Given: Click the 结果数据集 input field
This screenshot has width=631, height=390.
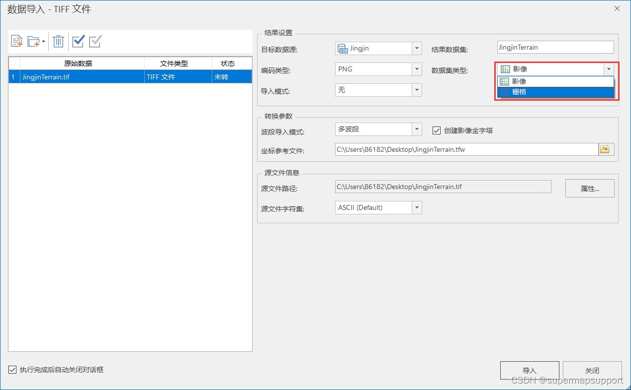Looking at the screenshot, I should point(555,47).
